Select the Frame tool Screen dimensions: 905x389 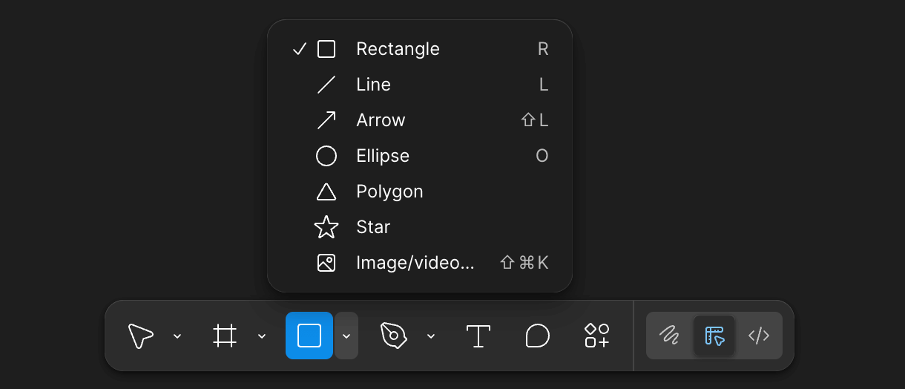pyautogui.click(x=225, y=336)
